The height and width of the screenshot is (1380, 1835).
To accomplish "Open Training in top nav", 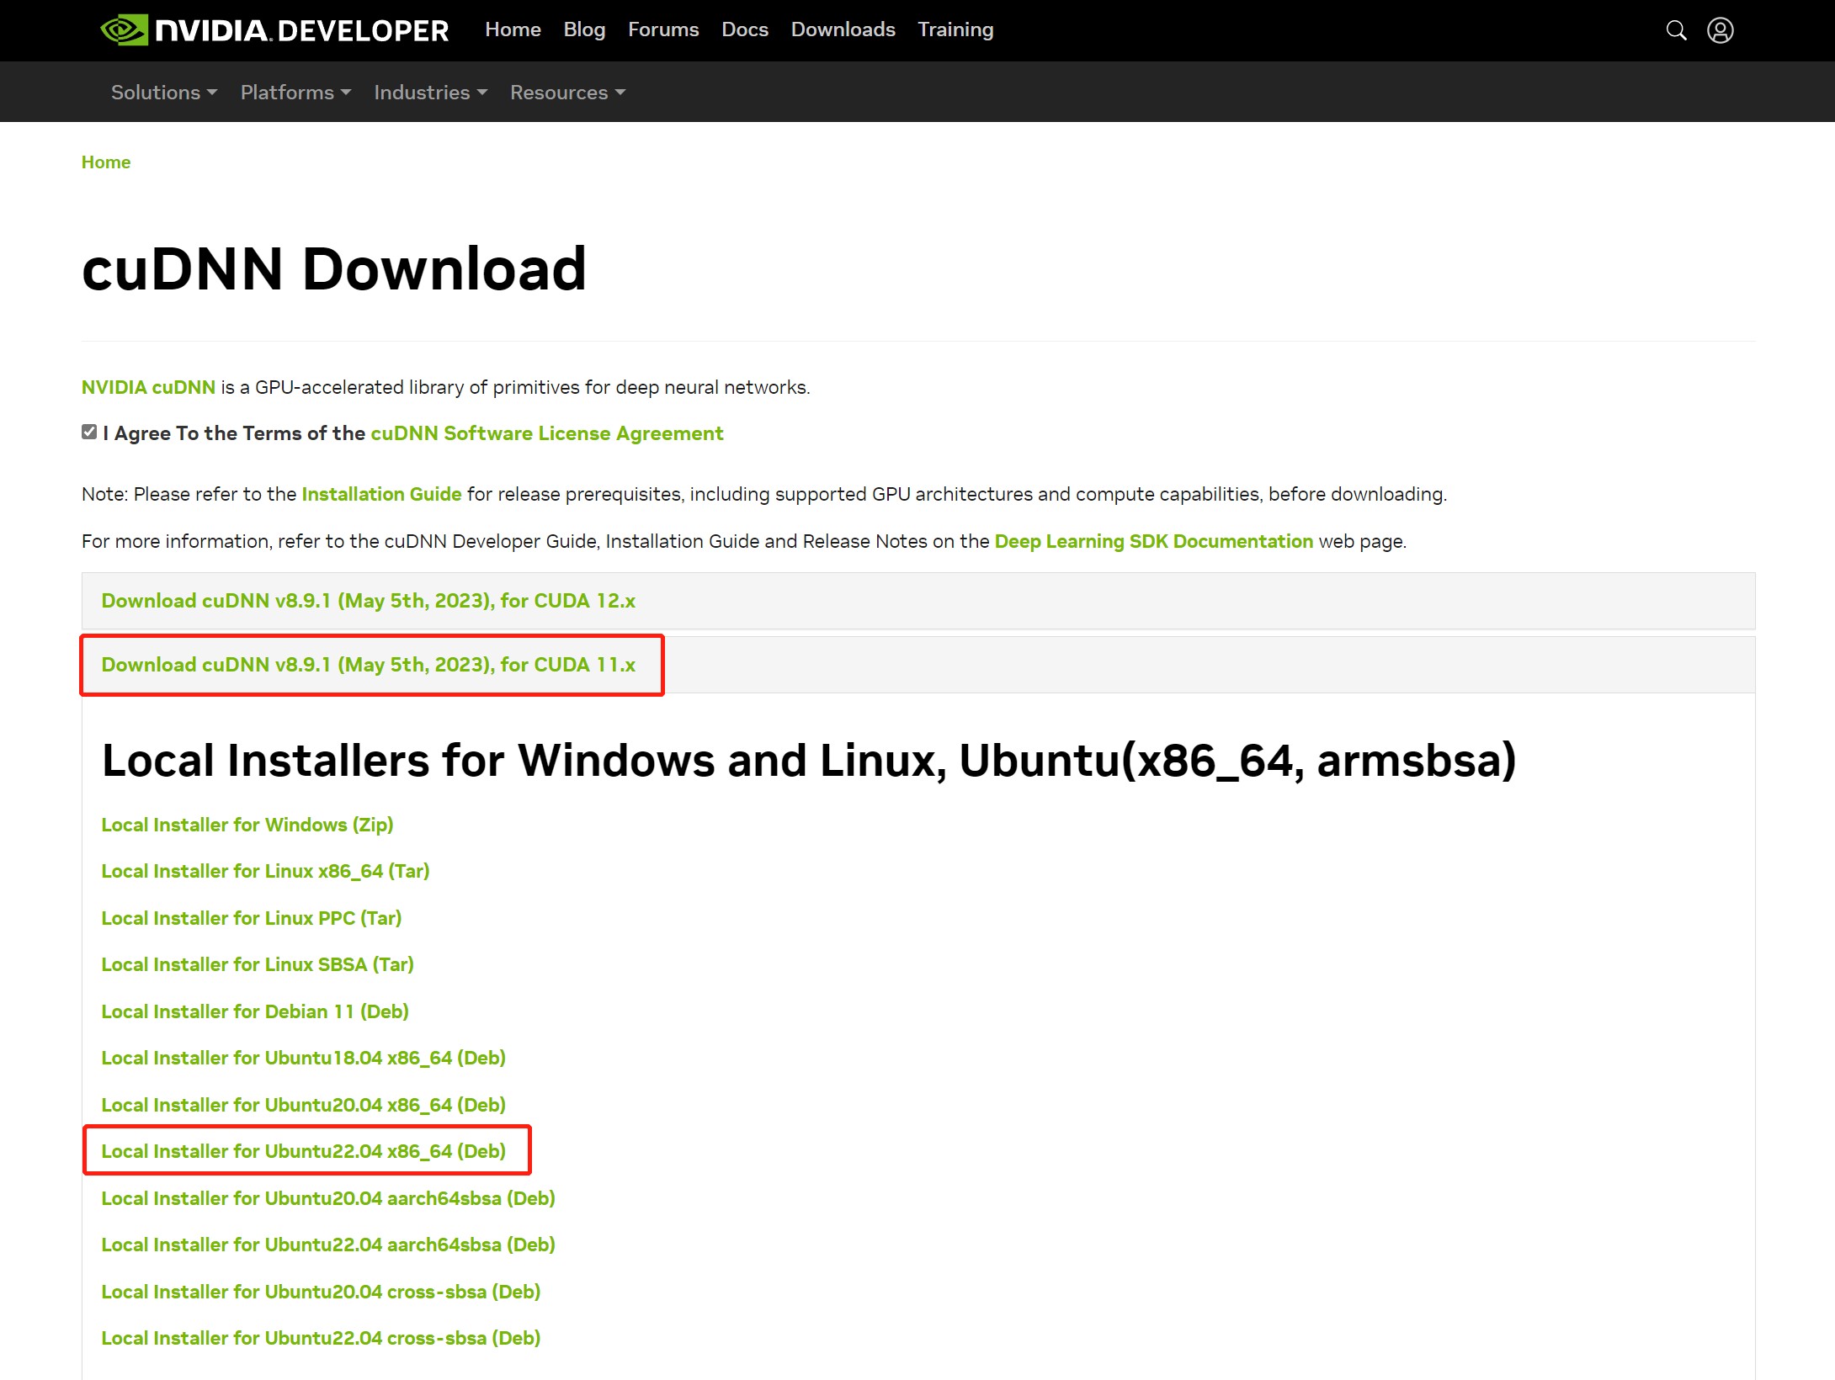I will coord(955,29).
